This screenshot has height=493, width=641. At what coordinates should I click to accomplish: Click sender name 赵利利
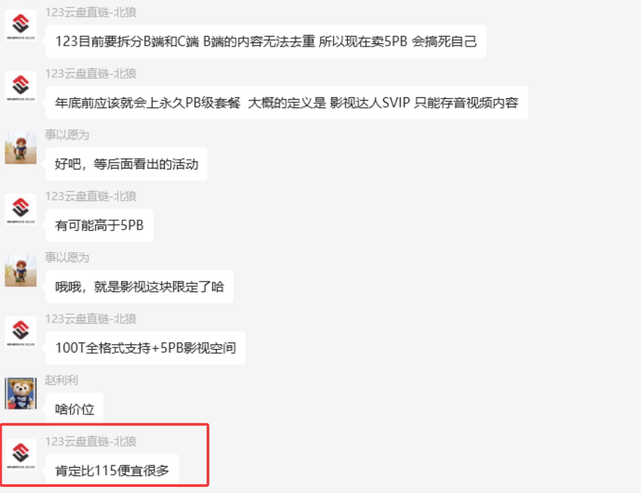[61, 380]
